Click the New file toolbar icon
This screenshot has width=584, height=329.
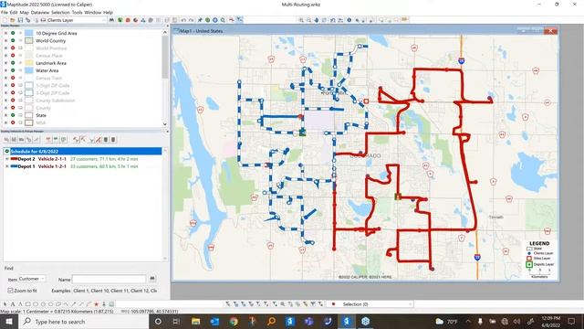(5, 20)
